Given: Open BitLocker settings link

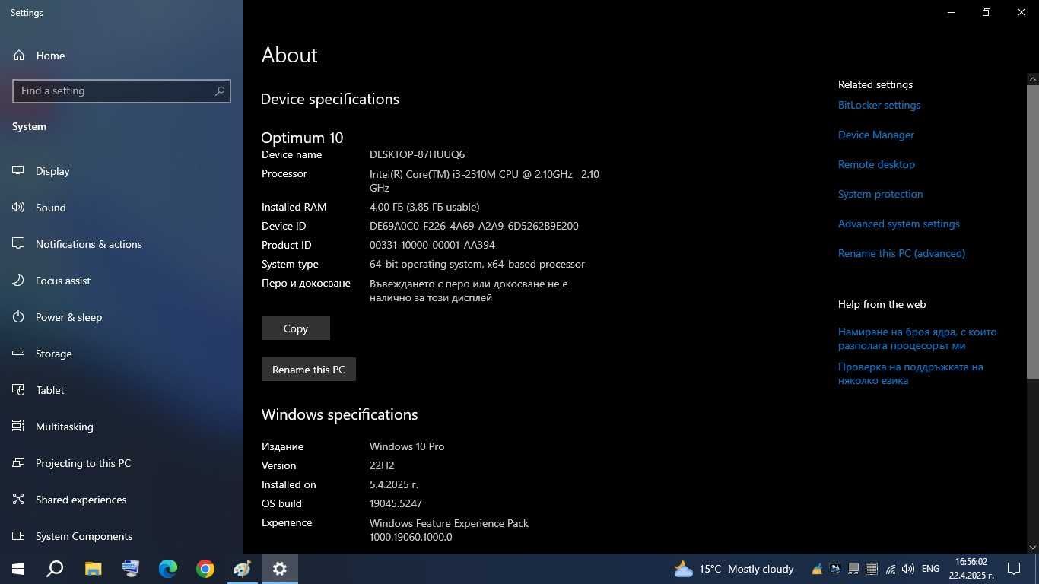Looking at the screenshot, I should (x=879, y=105).
